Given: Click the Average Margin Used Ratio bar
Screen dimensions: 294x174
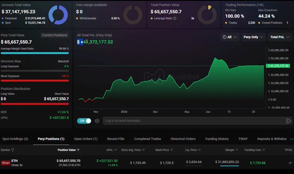Looking at the screenshot, I should coord(35,53).
